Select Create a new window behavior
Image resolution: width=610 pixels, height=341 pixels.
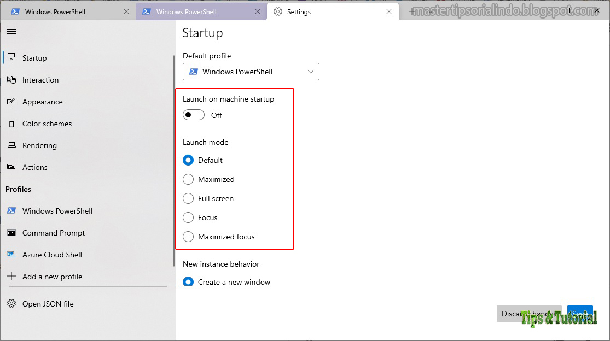(x=188, y=282)
